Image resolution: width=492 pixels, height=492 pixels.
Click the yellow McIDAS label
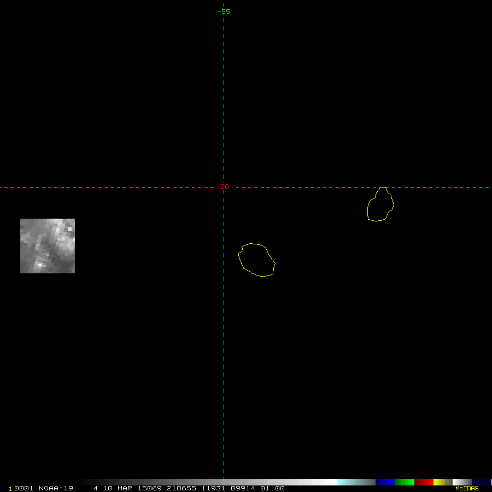point(467,488)
